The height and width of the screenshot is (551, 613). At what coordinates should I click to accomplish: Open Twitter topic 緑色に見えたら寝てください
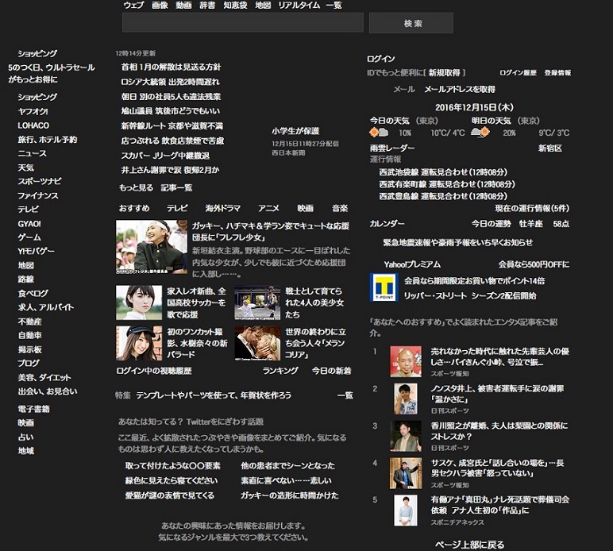[x=172, y=480]
